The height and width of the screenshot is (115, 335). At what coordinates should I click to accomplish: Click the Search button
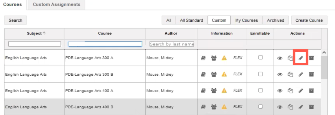pyautogui.click(x=15, y=20)
